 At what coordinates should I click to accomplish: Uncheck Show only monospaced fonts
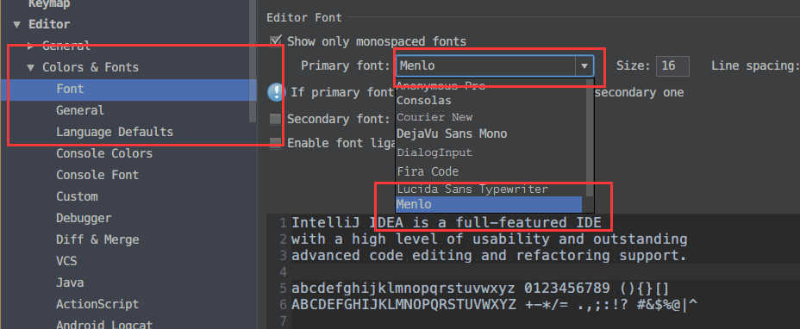click(x=276, y=40)
